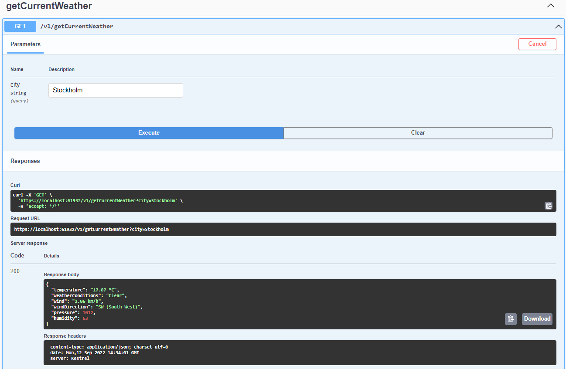Cancel the try-it-out mode
Viewport: 566px width, 369px height.
click(x=537, y=44)
